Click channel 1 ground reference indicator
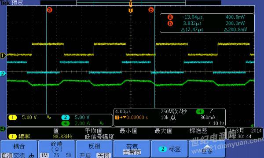Screen dimensions: 264x158 pos(3,55)
